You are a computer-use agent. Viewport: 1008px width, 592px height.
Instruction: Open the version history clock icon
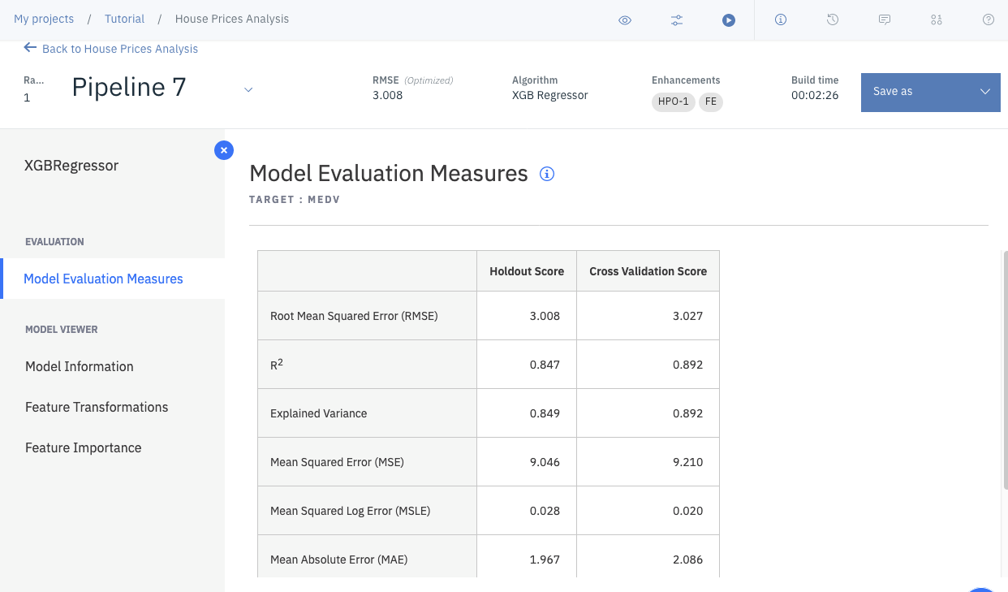coord(833,20)
